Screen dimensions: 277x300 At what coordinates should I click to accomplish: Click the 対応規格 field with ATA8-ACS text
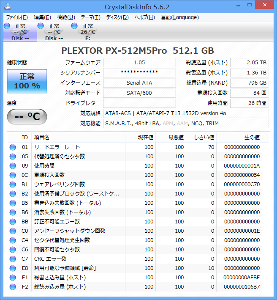tap(186, 113)
